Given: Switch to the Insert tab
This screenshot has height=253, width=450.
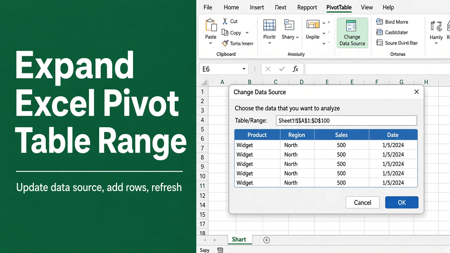Looking at the screenshot, I should pyautogui.click(x=257, y=7).
